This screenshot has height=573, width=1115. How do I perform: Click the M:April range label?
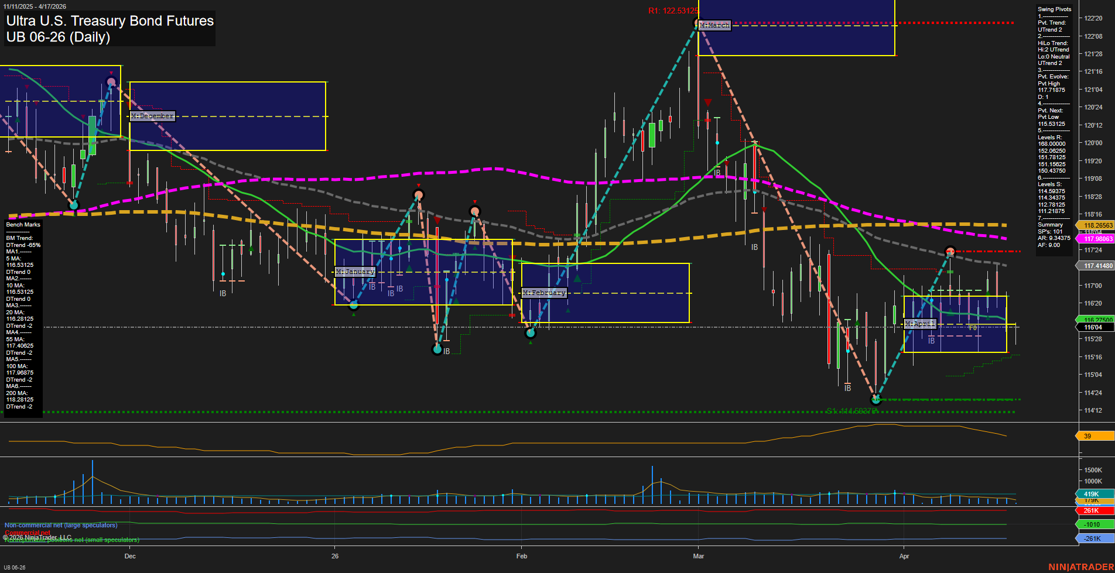click(919, 324)
